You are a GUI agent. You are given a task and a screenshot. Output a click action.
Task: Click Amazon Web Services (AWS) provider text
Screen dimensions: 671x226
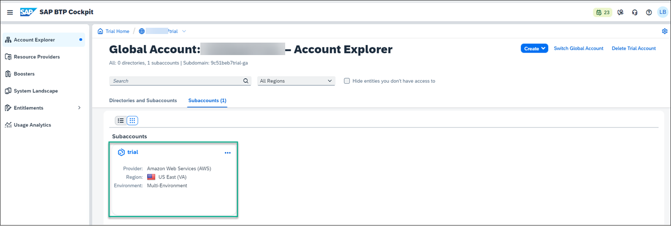(x=179, y=169)
